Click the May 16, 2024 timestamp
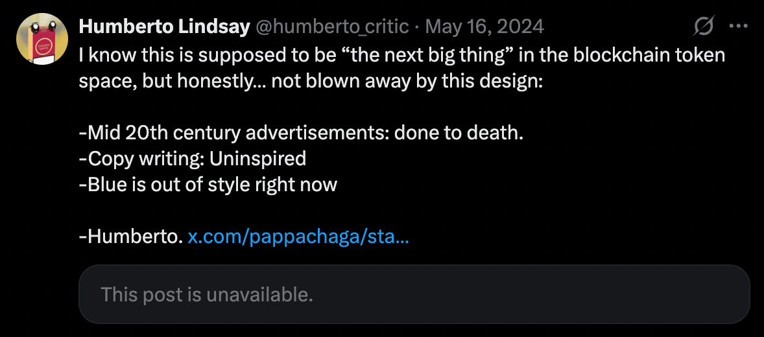 [x=485, y=27]
